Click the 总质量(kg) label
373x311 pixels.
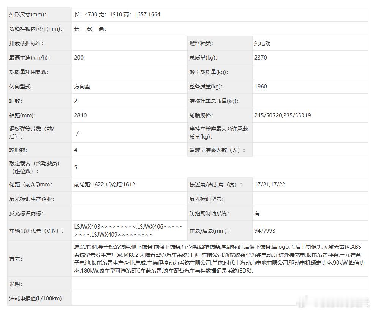(203, 58)
